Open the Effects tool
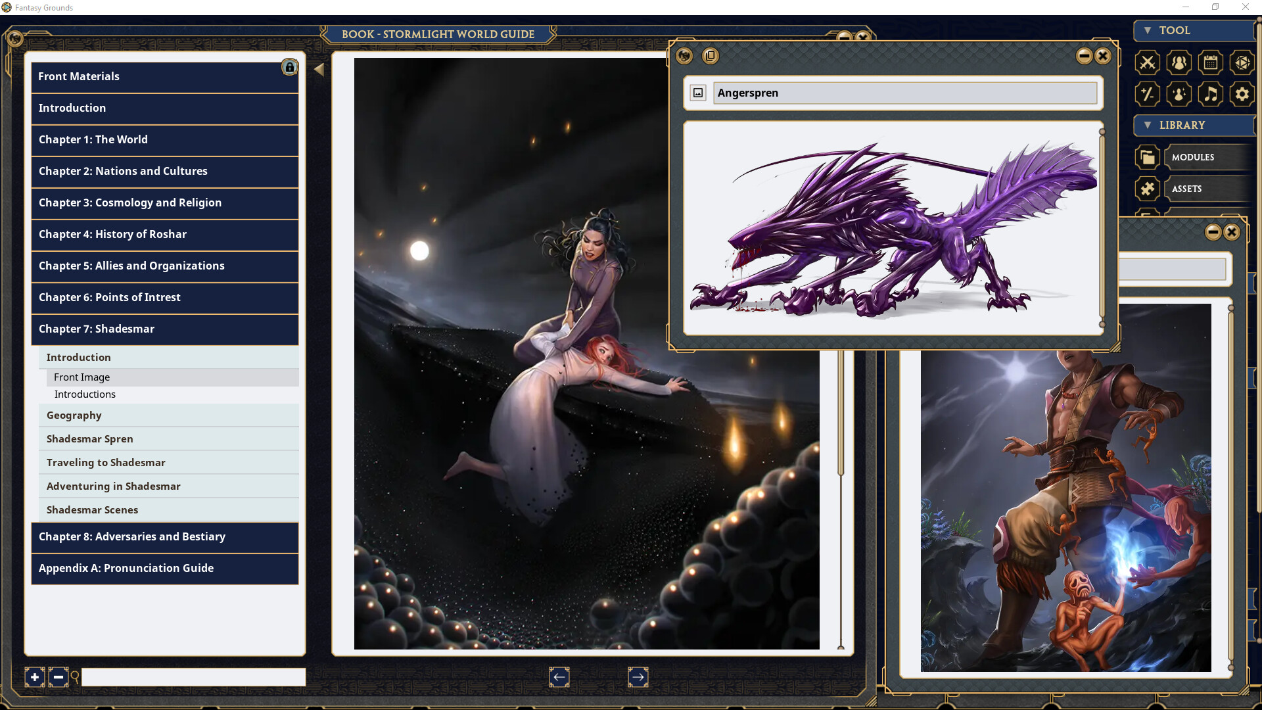The height and width of the screenshot is (710, 1262). [x=1179, y=94]
